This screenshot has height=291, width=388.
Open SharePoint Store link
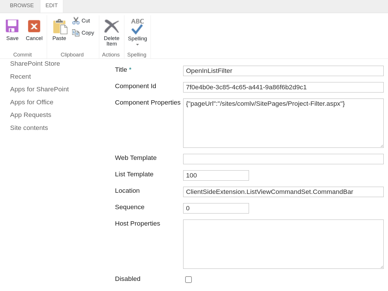point(35,64)
